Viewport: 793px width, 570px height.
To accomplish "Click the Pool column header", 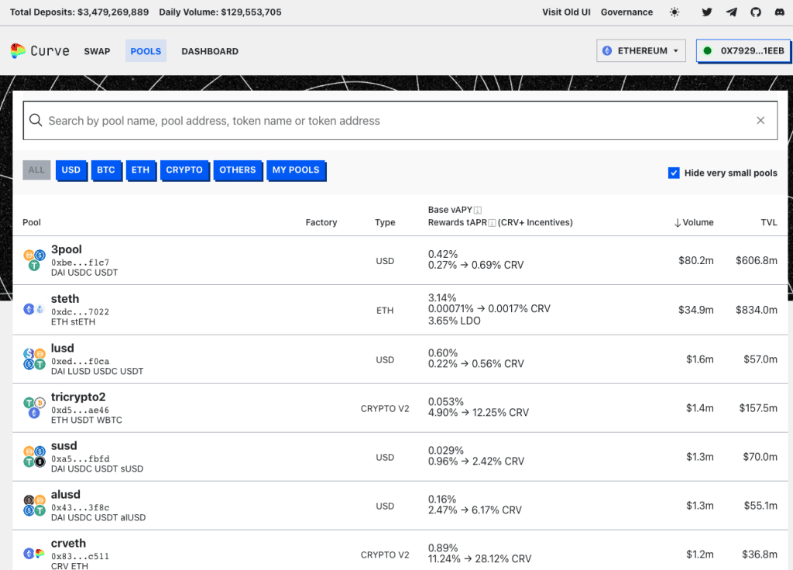I will 31,222.
